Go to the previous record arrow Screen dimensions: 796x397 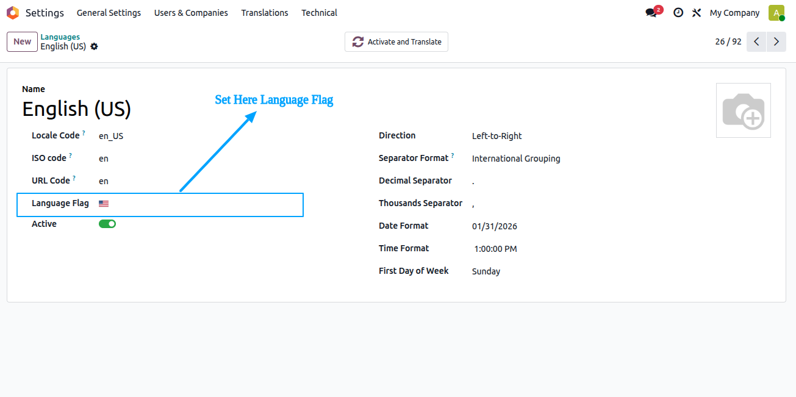tap(756, 41)
